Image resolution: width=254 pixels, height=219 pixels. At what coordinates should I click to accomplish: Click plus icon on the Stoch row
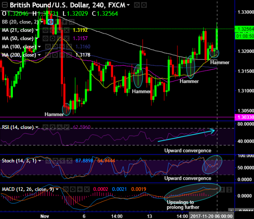[62, 161]
